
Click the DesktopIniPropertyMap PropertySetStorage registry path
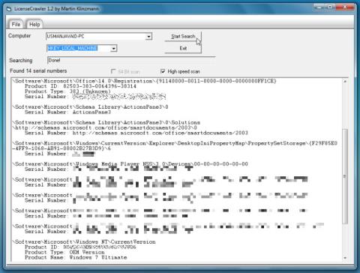tap(175, 145)
